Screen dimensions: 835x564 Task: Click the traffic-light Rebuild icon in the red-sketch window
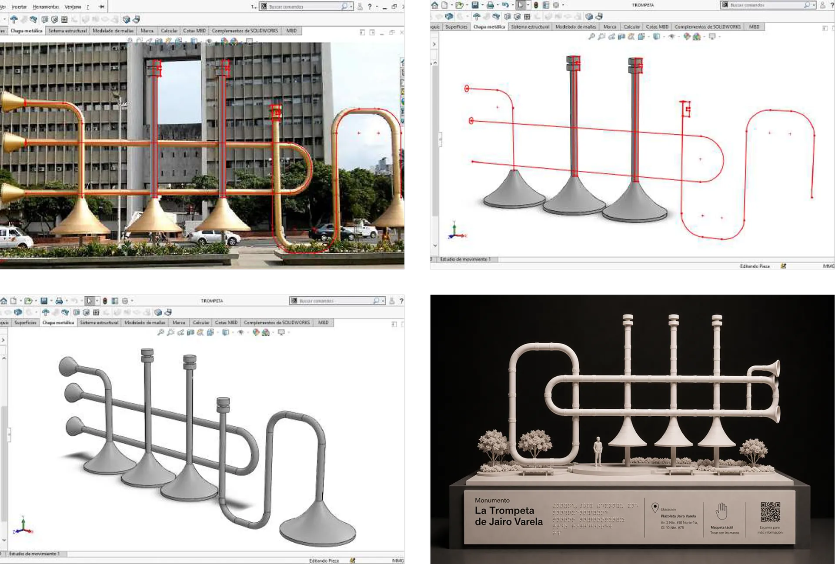coord(536,5)
